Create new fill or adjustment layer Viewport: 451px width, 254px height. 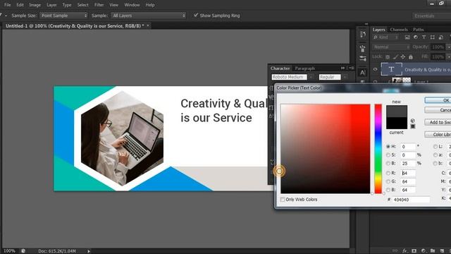(424, 251)
